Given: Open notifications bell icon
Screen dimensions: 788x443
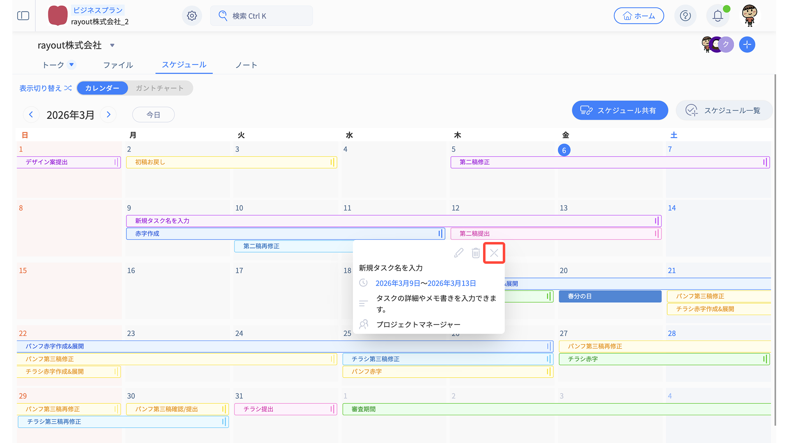Looking at the screenshot, I should [717, 16].
